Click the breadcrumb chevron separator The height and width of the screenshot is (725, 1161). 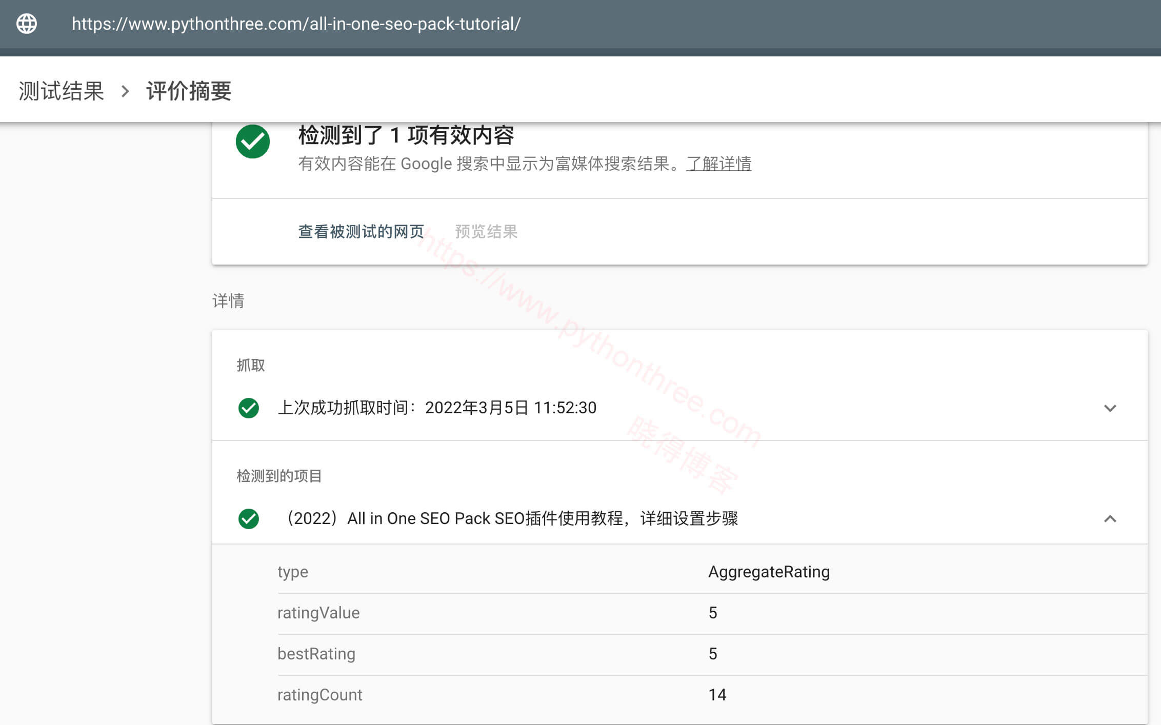coord(125,91)
